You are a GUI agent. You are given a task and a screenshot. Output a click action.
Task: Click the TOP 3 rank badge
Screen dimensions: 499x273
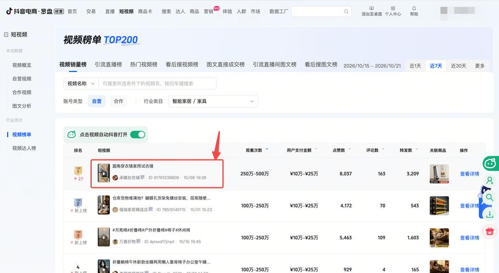pos(78,234)
